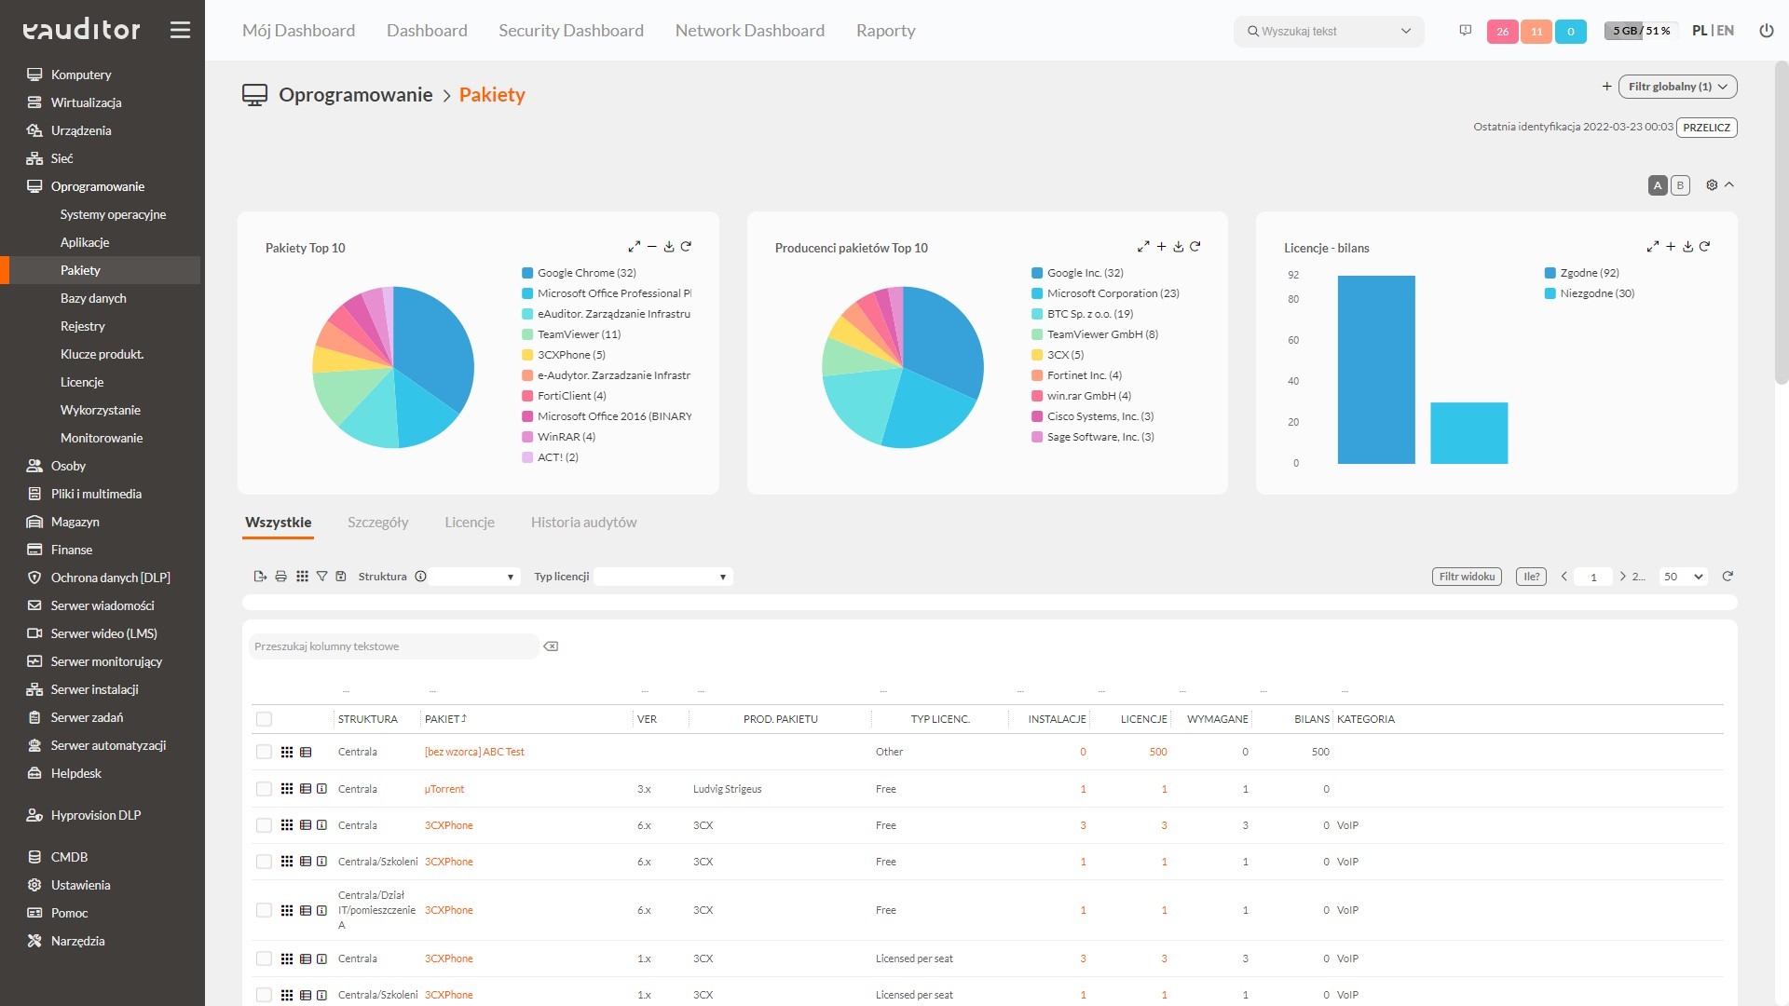
Task: Download the Producenci pakietów Top 10 chart
Action: click(x=1179, y=247)
